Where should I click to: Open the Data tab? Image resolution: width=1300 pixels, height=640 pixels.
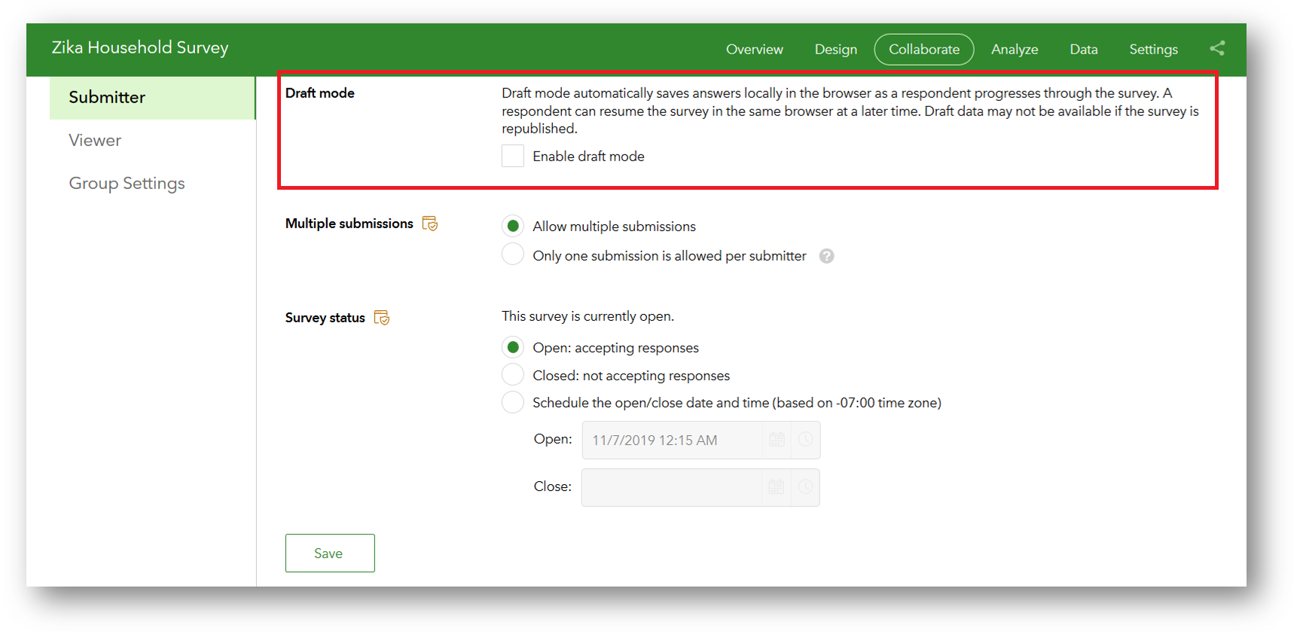[1083, 49]
